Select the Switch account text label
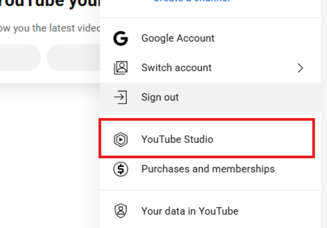The width and height of the screenshot is (327, 228). [176, 68]
